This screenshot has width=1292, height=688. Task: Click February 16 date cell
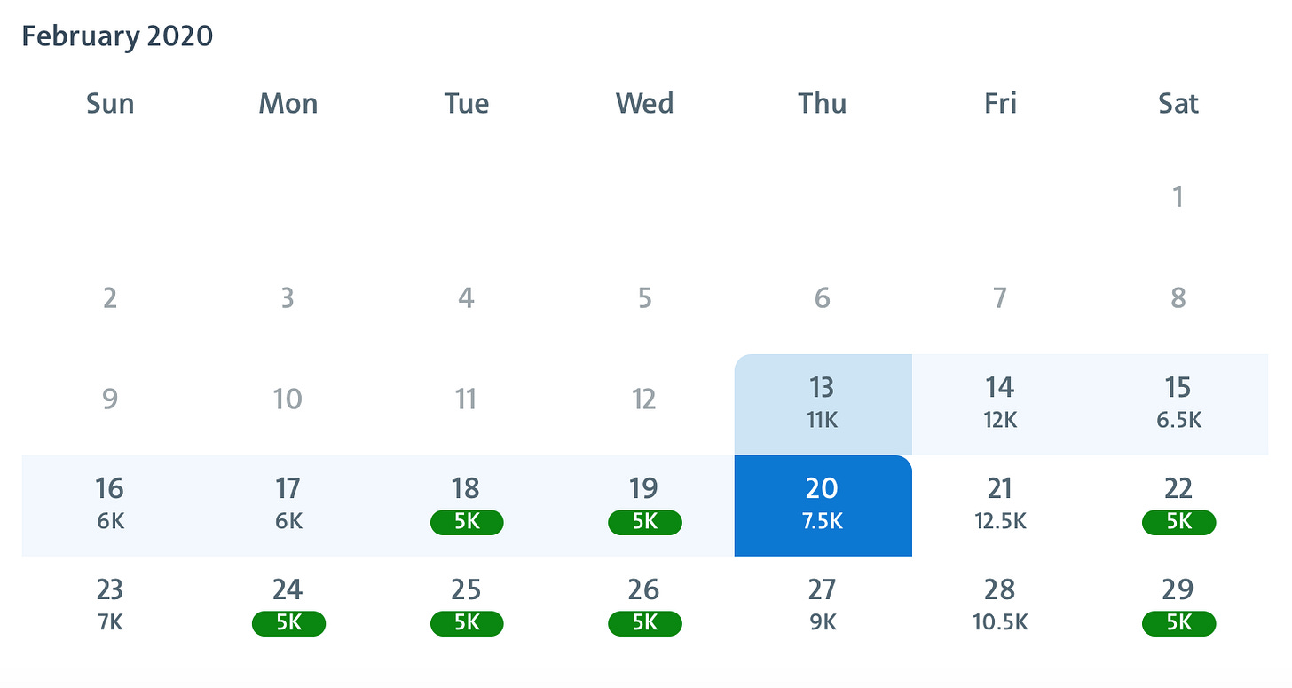110,504
